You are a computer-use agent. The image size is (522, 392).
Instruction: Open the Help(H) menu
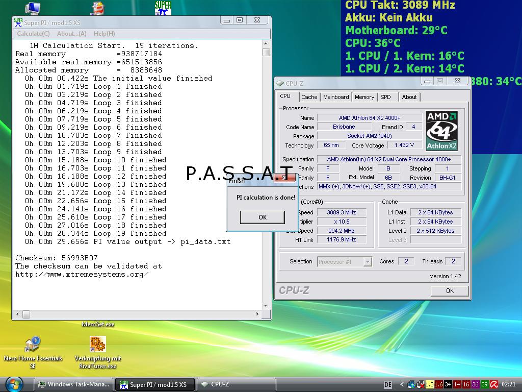click(x=104, y=34)
